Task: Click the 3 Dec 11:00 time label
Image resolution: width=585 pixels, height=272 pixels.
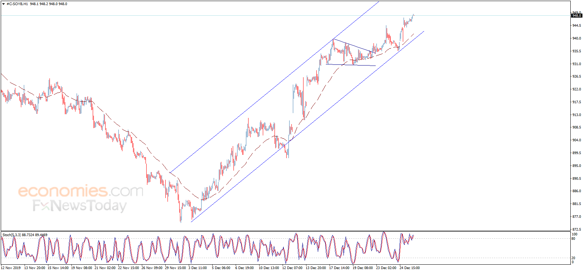Action: tap(198, 268)
